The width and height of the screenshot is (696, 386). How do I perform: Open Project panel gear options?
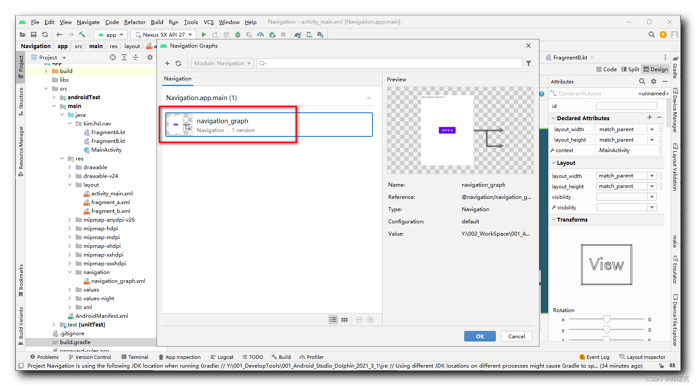tap(150, 57)
